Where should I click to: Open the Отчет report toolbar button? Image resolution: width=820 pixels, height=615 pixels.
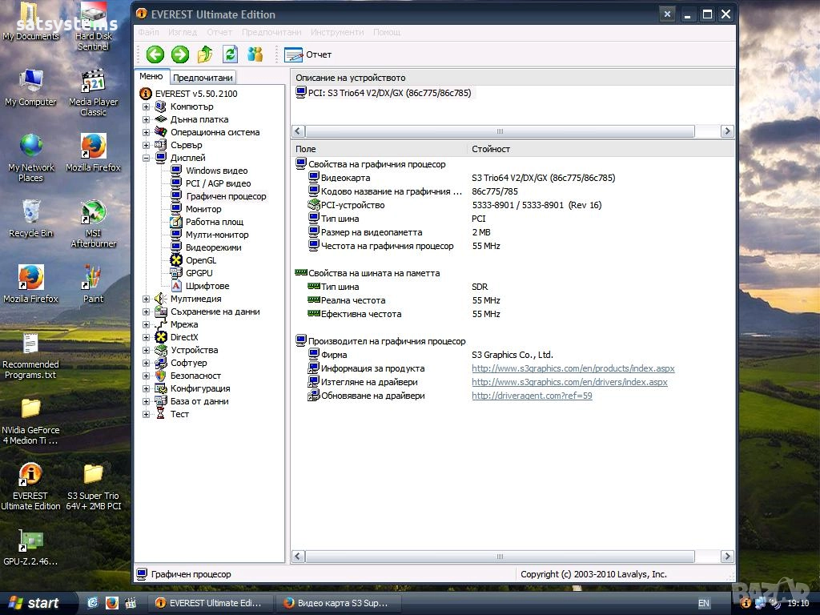point(308,54)
